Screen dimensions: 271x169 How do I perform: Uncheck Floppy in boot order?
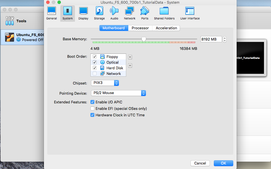(x=95, y=57)
